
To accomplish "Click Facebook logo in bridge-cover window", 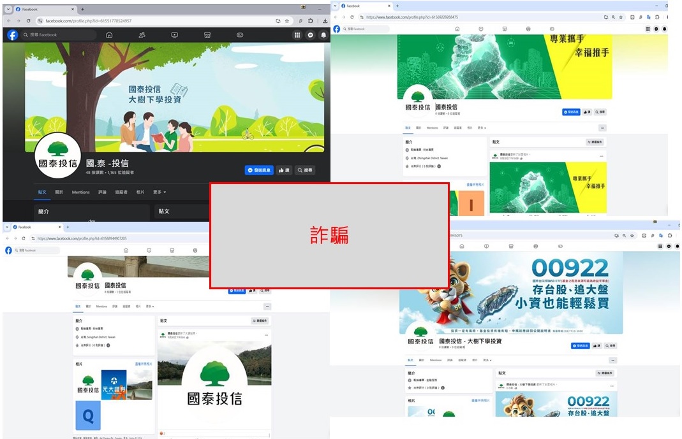I will point(8,250).
